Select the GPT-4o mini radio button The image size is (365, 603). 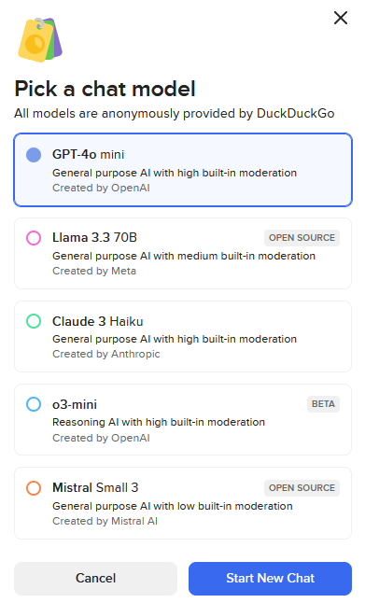pos(34,155)
